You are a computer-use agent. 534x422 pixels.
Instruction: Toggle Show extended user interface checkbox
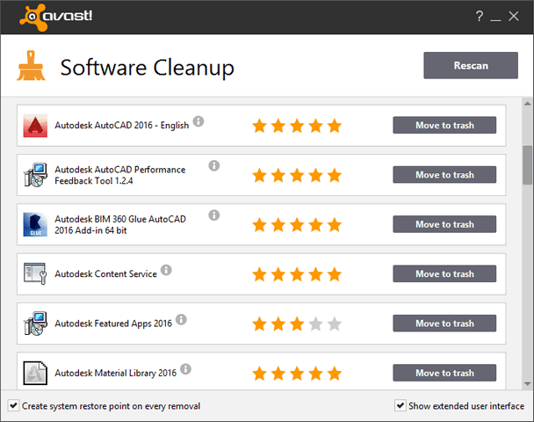[x=400, y=405]
